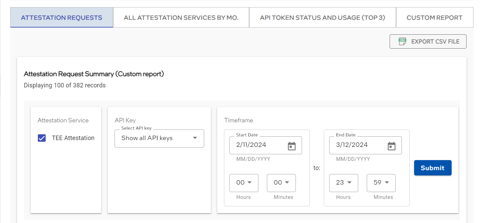Open API Token Status and Usage tab
The image size is (484, 223).
pyautogui.click(x=322, y=17)
